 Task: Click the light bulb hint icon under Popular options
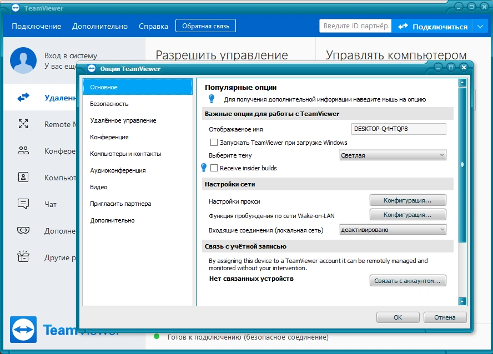click(212, 99)
